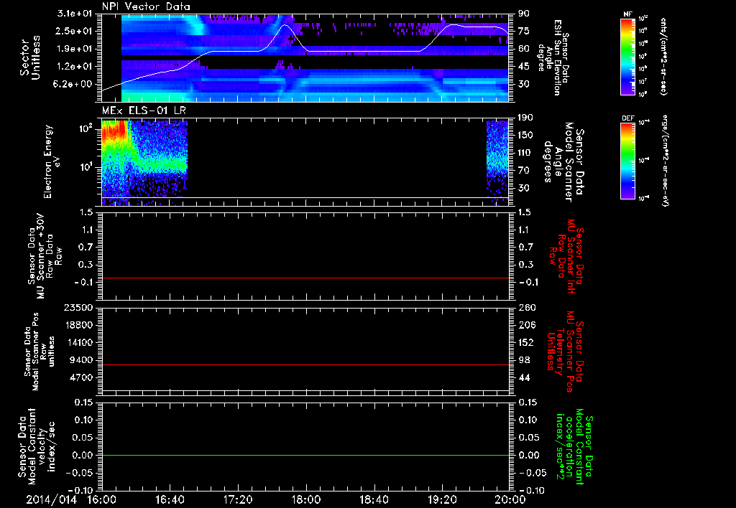Screen dimensions: 736x508
Task: Click the 19:20 time axis label
Action: point(442,499)
